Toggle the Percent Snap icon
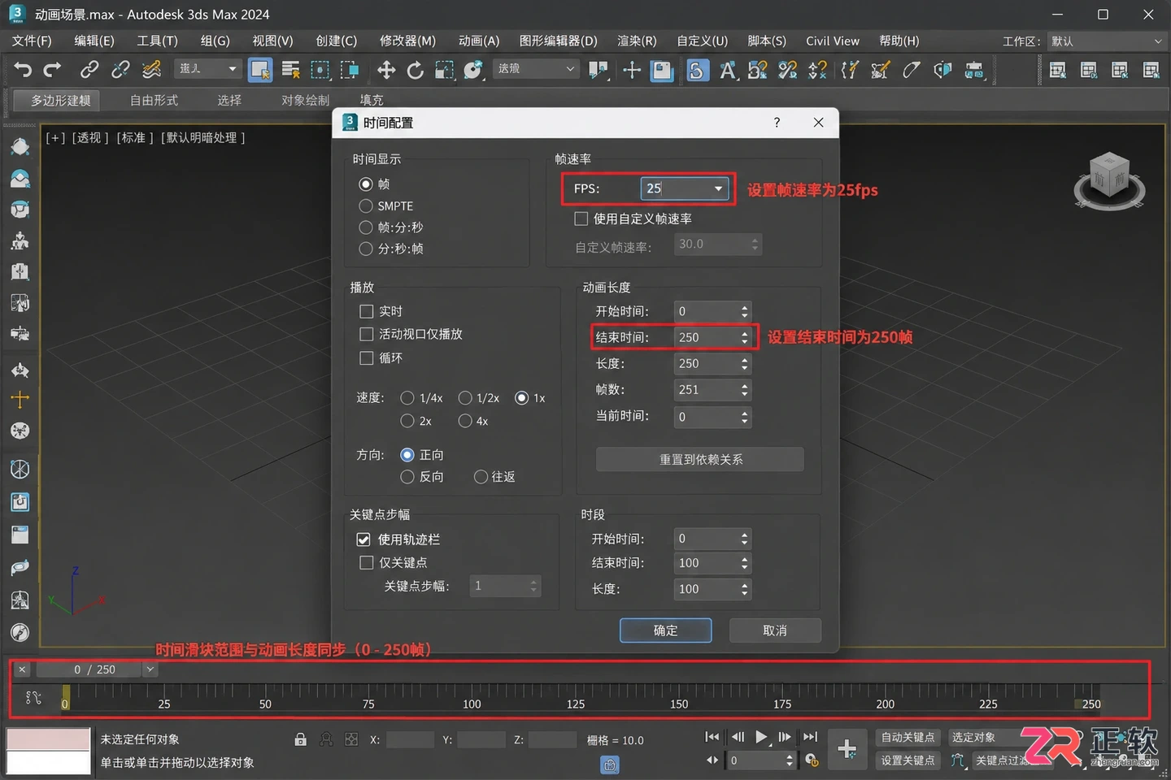1171x780 pixels. coord(787,71)
